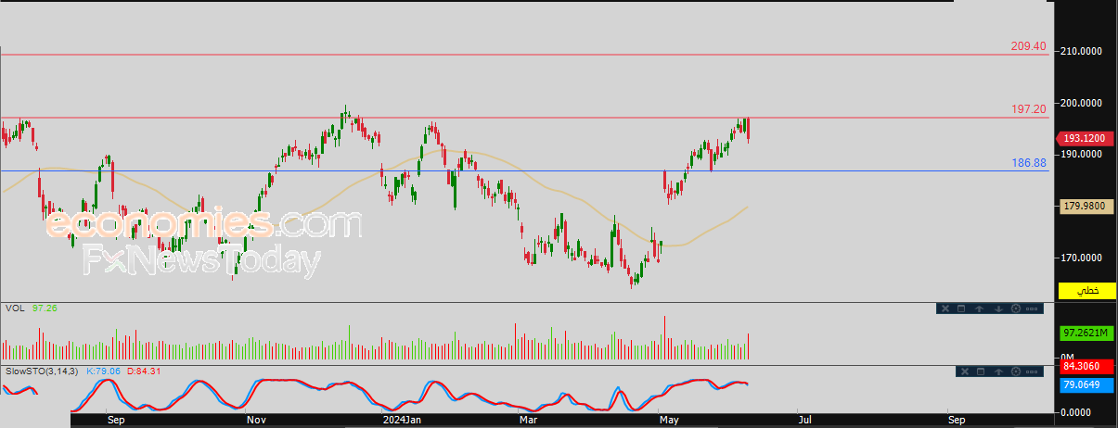Select the 197.20 resistance line label
The height and width of the screenshot is (428, 1118).
(1029, 109)
